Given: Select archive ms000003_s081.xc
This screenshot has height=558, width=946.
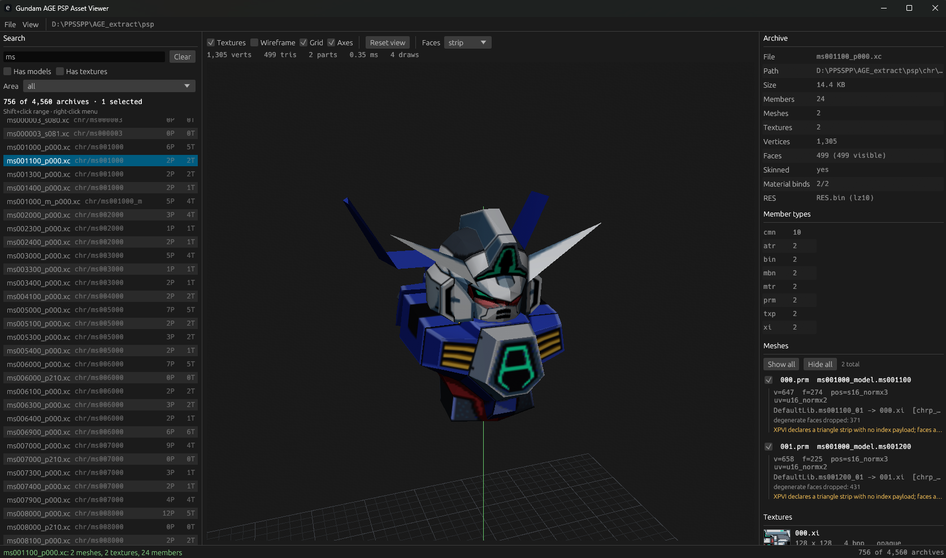Looking at the screenshot, I should click(101, 133).
